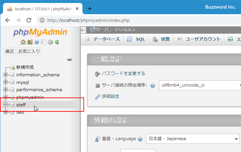Viewport: 241px width, 152px height.
Task: Select the information_schema database
Action: point(38,75)
